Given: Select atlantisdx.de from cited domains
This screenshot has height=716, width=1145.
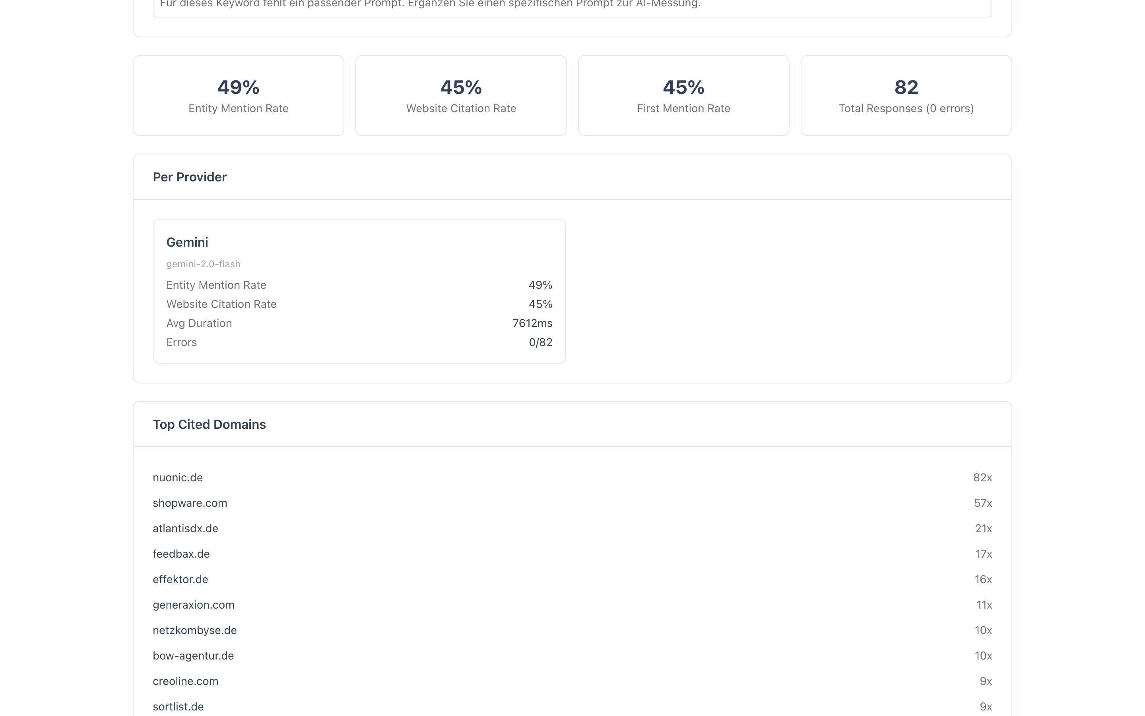Looking at the screenshot, I should [186, 529].
